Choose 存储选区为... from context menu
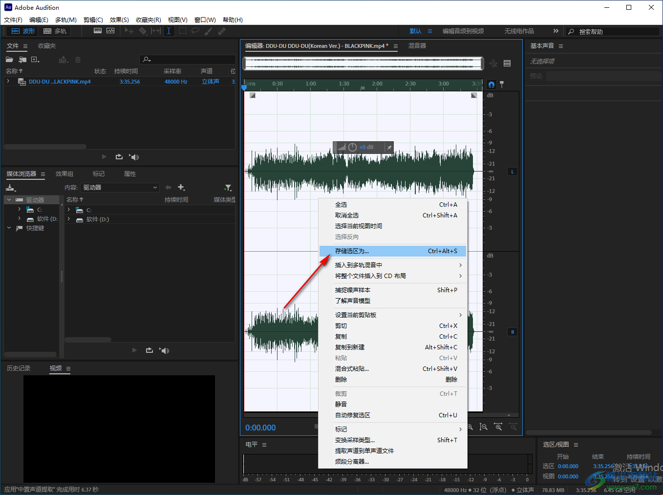 (392, 251)
